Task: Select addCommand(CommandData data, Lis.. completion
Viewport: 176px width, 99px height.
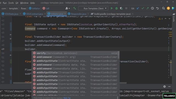Action: [x=75, y=68]
